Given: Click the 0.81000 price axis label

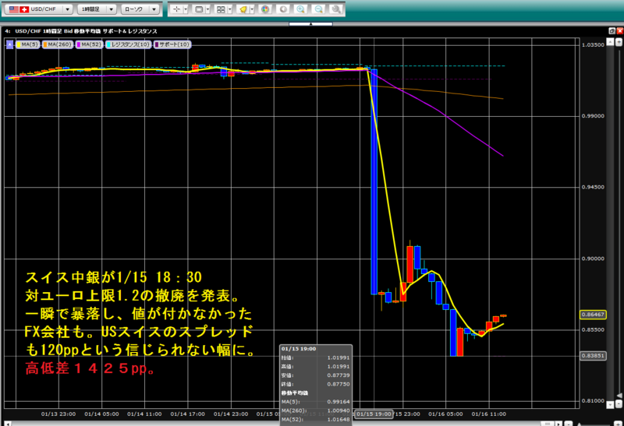Looking at the screenshot, I should pos(593,401).
